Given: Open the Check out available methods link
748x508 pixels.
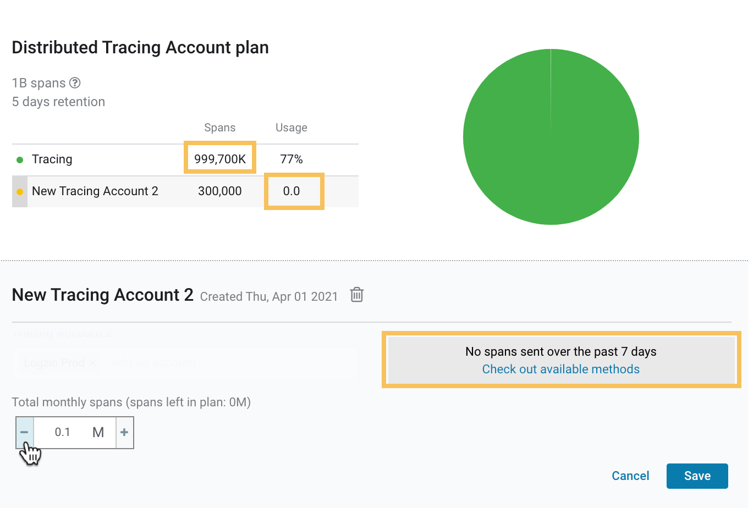Looking at the screenshot, I should pyautogui.click(x=560, y=369).
